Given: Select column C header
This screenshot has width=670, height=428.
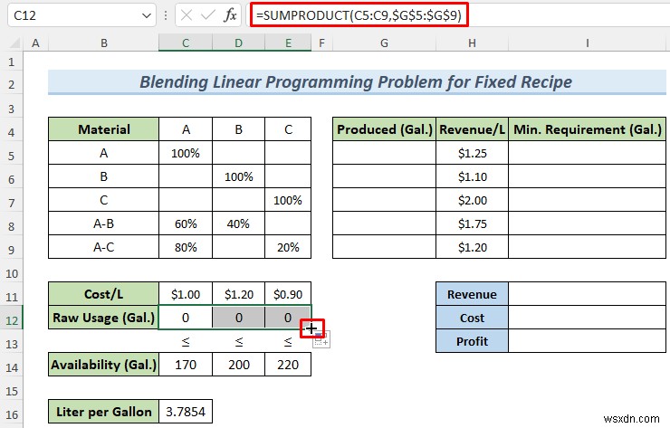Looking at the screenshot, I should (x=186, y=43).
